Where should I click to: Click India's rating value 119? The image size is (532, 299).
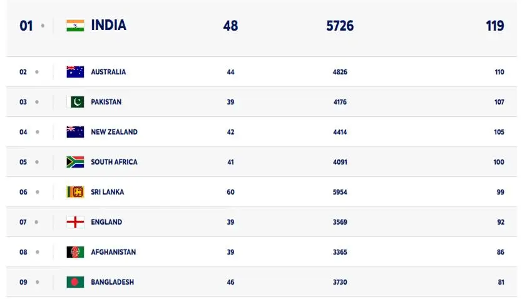(x=494, y=26)
